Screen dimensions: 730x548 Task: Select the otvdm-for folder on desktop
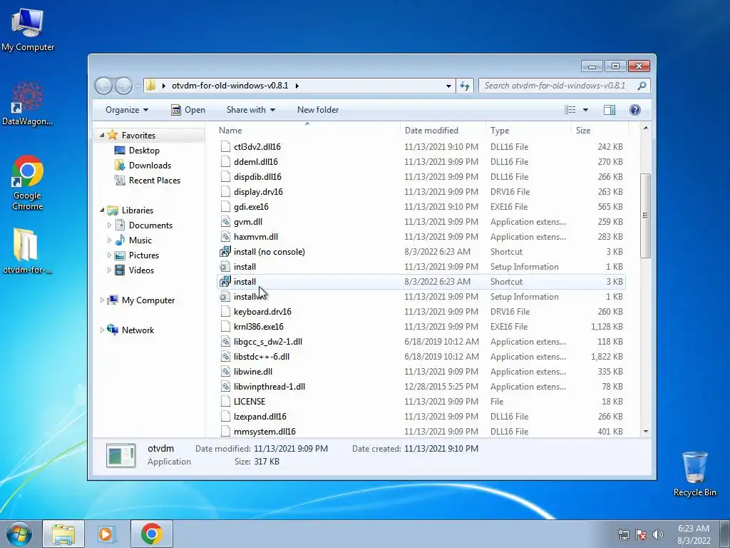point(27,250)
